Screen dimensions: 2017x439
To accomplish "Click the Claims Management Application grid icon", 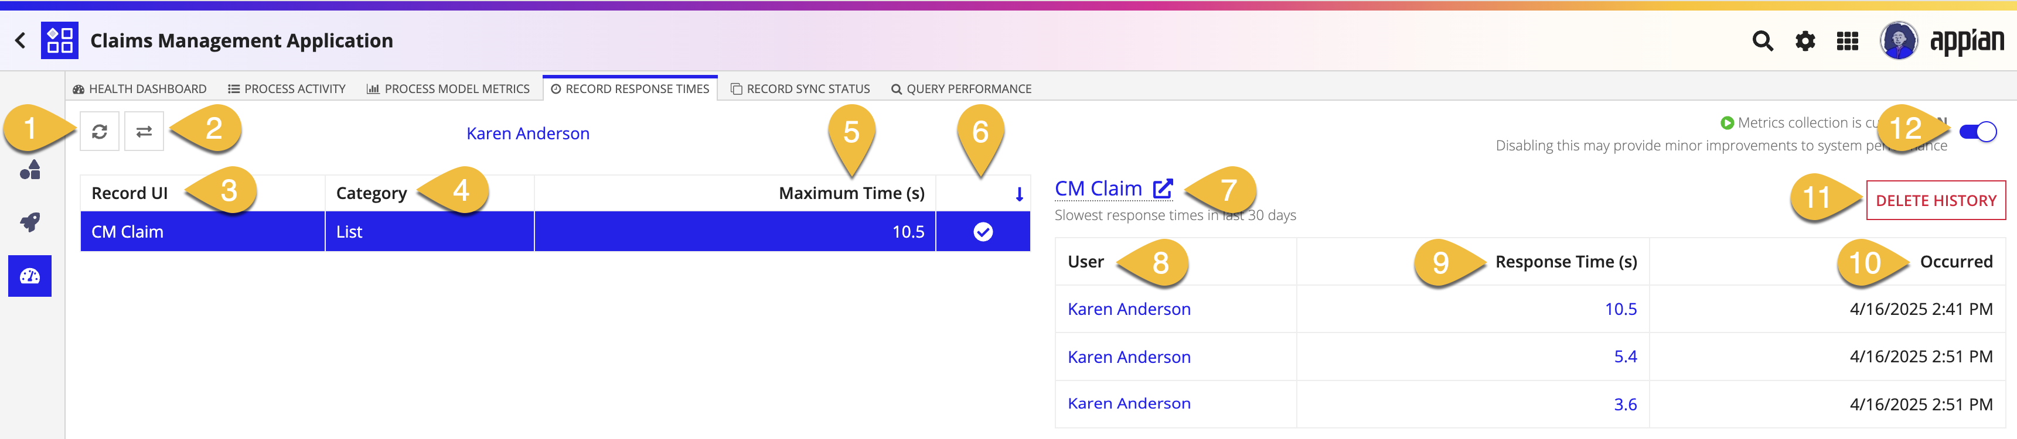I will tap(60, 41).
